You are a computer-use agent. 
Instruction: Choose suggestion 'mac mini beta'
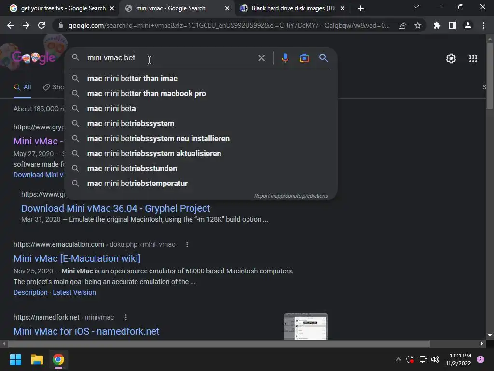(x=201, y=109)
